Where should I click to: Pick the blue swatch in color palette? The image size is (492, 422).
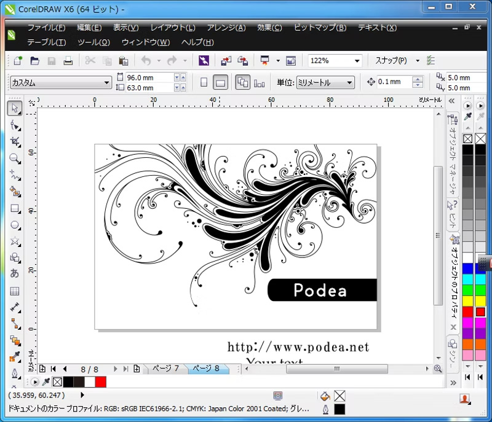468,268
